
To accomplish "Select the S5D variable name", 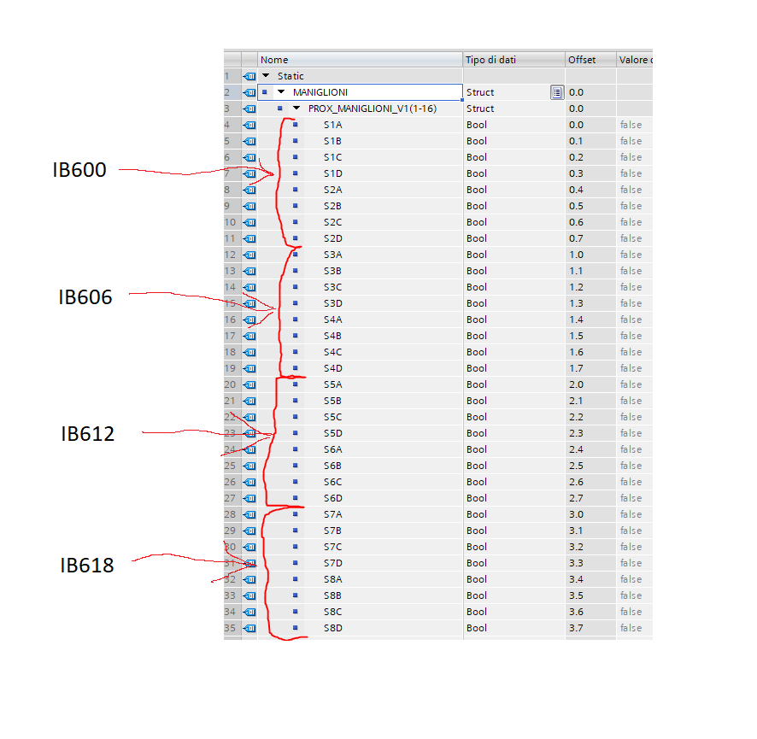I will tap(332, 433).
